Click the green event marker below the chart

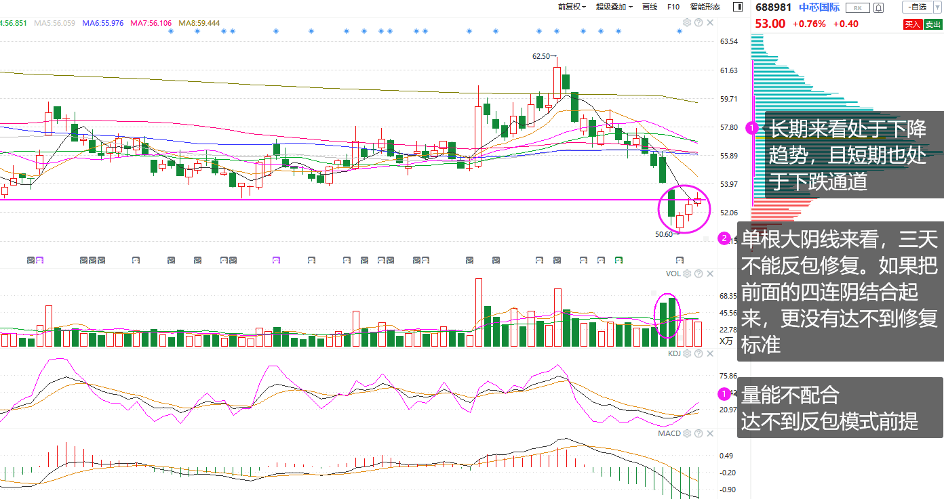pyautogui.click(x=618, y=259)
